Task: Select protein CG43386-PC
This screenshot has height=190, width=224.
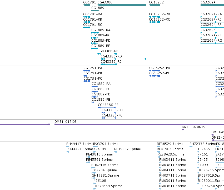Action: [x=108, y=118]
